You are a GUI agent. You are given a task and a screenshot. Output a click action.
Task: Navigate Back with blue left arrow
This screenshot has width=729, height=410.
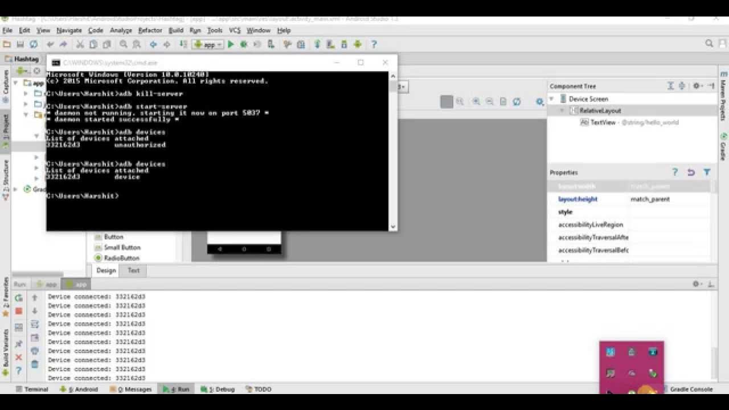(x=153, y=44)
